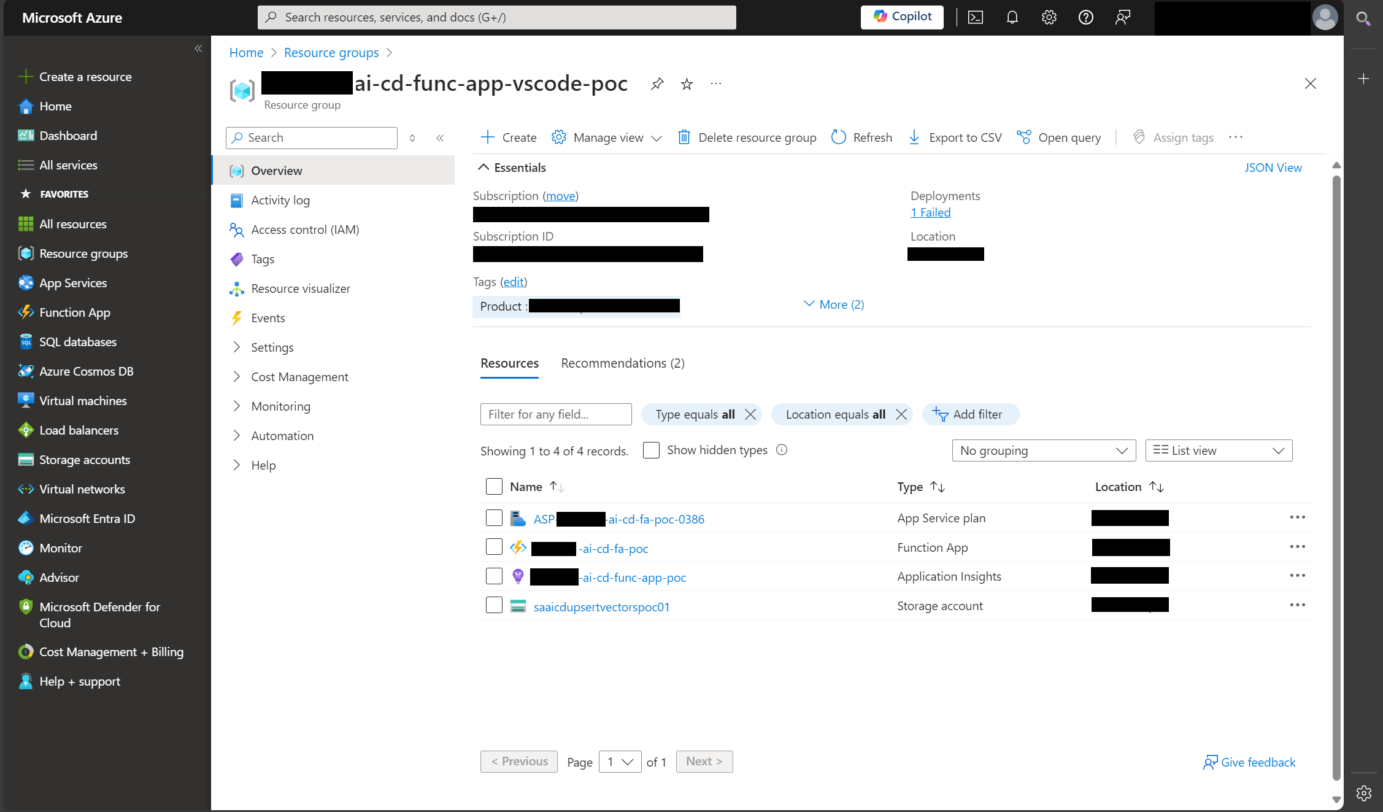Select Azure Cosmos DB in the sidebar
The width and height of the screenshot is (1383, 812).
point(86,371)
